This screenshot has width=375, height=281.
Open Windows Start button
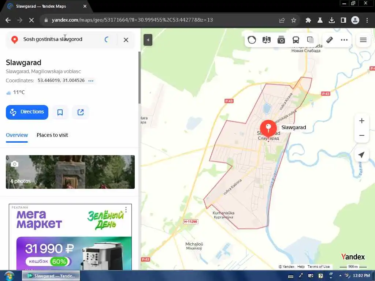(x=9, y=276)
